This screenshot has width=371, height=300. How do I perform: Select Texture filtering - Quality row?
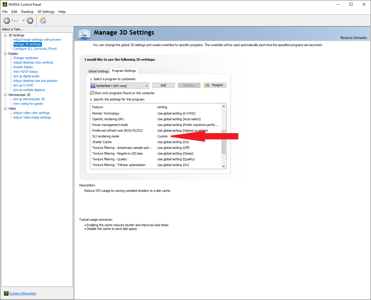(x=156, y=159)
